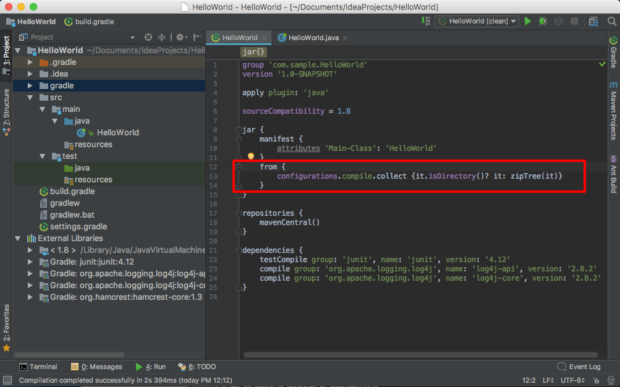Image resolution: width=620 pixels, height=387 pixels.
Task: Toggle the file lock icon in status bar
Action: tap(596, 380)
